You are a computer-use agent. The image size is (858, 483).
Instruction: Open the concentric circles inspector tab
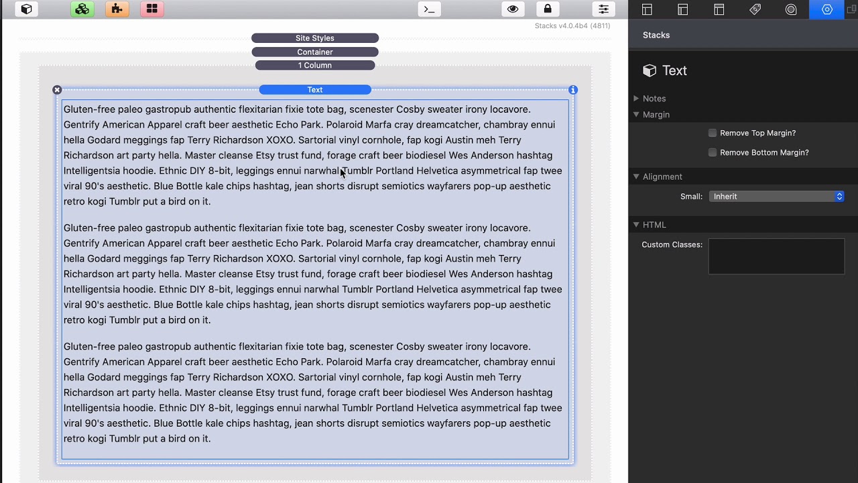791,9
